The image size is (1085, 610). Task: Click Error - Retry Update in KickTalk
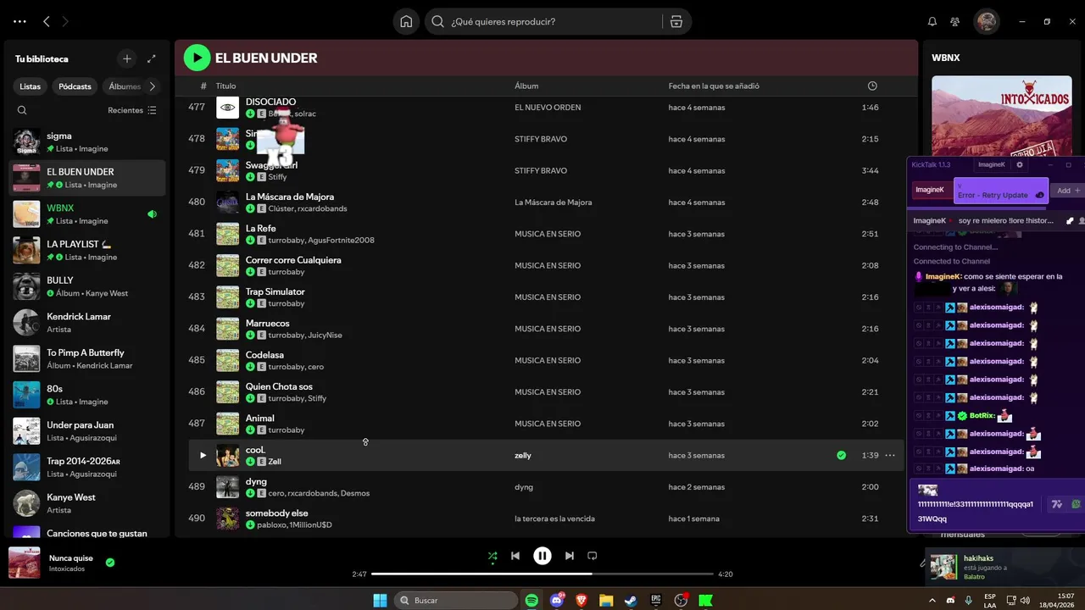[1001, 191]
